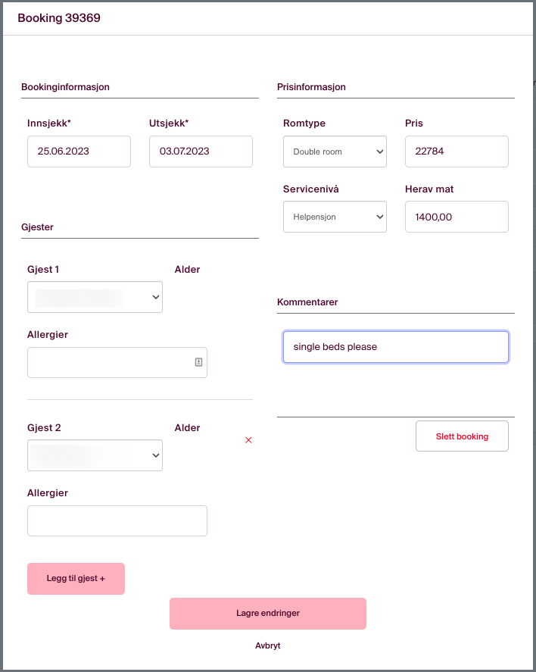536x672 pixels.
Task: Click Lagre endringer to save changes
Action: [268, 614]
